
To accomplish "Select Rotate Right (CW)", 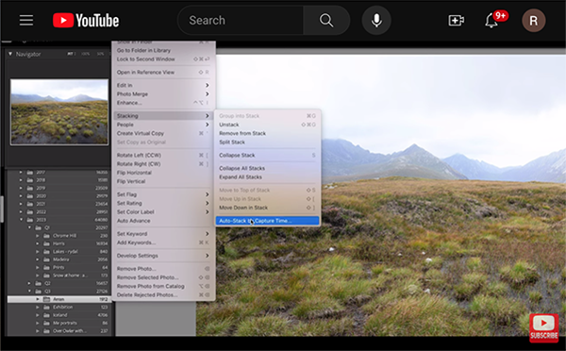I will pyautogui.click(x=163, y=164).
